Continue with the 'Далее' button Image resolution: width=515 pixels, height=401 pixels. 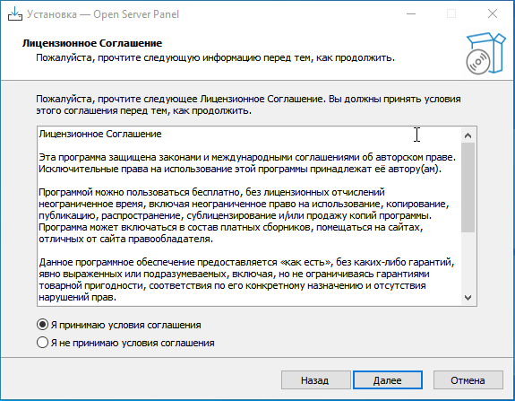(388, 380)
